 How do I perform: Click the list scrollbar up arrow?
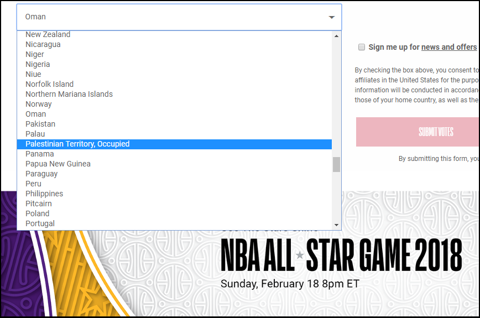pos(336,36)
